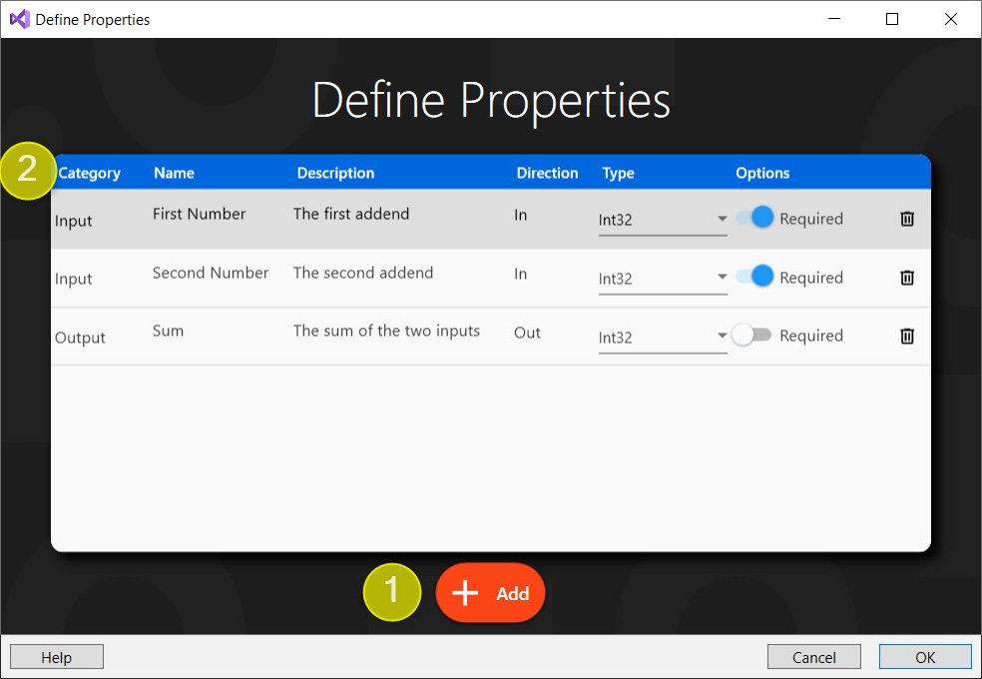Delete the Second Number property row
This screenshot has height=679, width=982.
pos(906,278)
